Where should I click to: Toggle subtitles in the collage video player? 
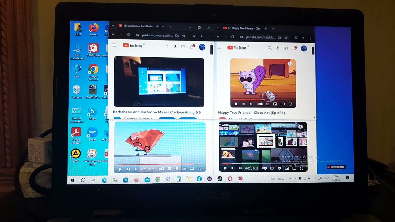pos(272,168)
